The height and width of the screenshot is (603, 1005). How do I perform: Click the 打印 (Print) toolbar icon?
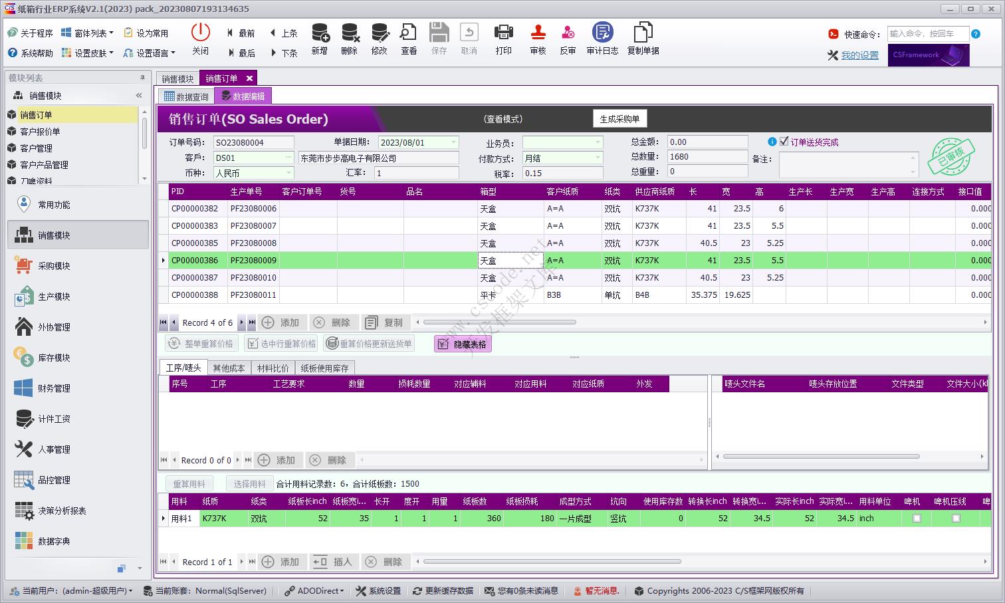(503, 33)
